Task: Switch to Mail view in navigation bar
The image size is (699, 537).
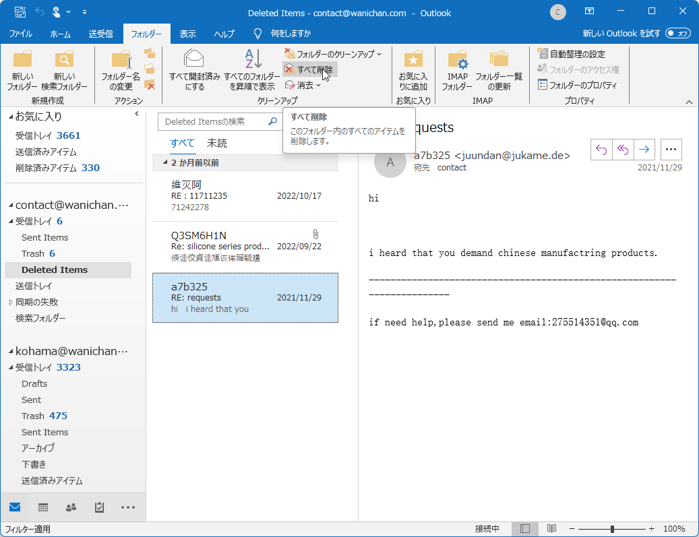Action: (x=15, y=507)
